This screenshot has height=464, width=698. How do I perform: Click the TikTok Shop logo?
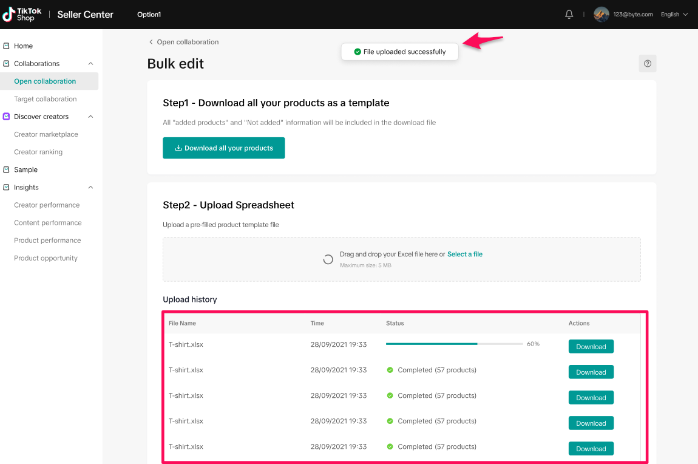[22, 15]
